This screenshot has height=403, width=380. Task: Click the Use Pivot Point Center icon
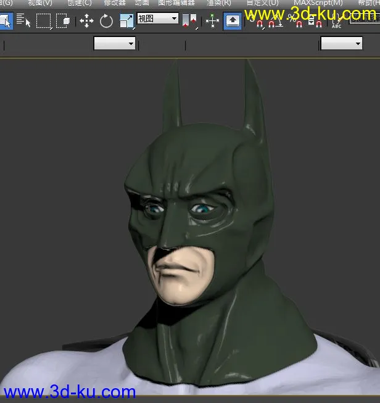(189, 21)
